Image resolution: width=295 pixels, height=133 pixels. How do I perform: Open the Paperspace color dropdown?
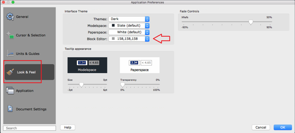pos(129,32)
